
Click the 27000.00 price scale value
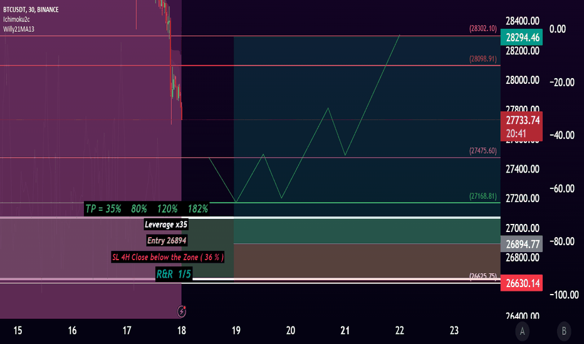[x=522, y=228]
